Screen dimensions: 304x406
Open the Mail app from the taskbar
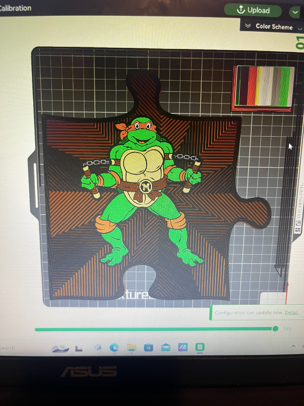166,347
